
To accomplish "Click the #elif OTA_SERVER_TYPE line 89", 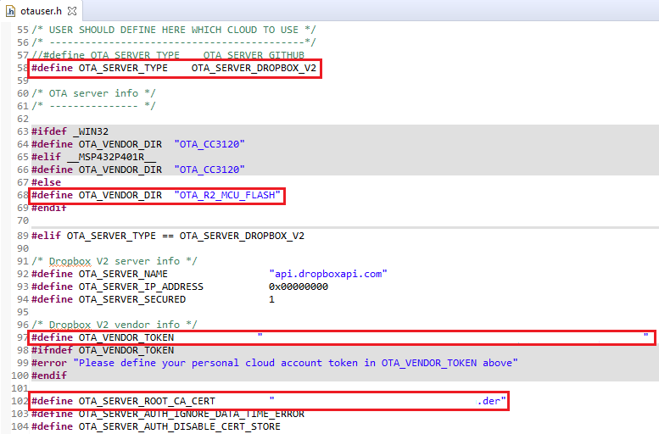I will 168,236.
